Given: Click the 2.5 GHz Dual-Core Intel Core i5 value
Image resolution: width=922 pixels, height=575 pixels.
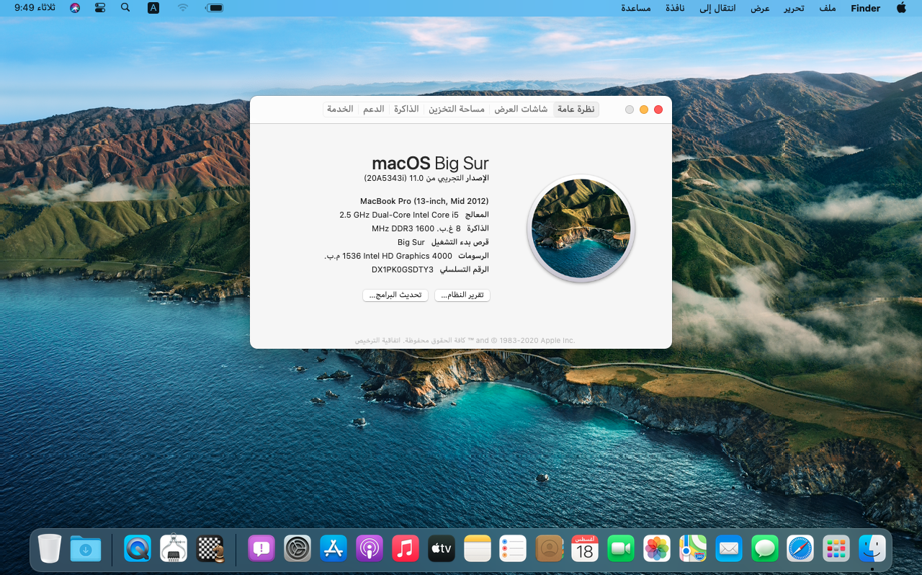Looking at the screenshot, I should [399, 215].
